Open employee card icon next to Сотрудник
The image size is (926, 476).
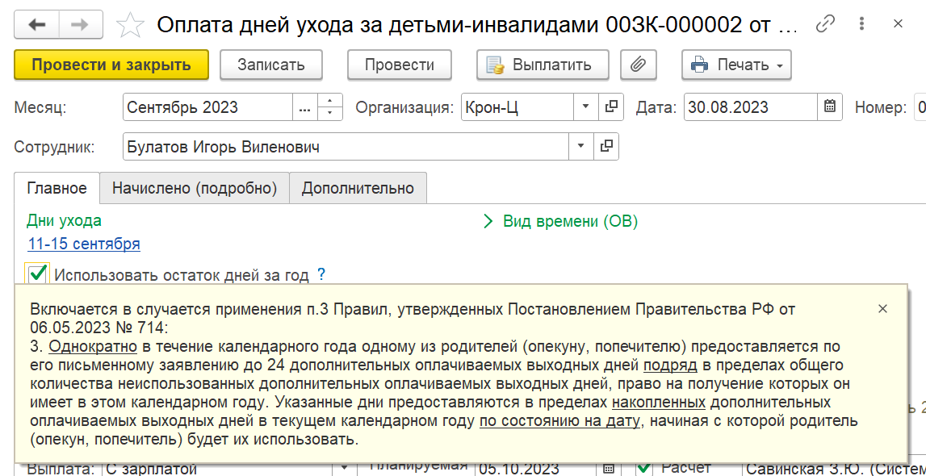pos(606,146)
